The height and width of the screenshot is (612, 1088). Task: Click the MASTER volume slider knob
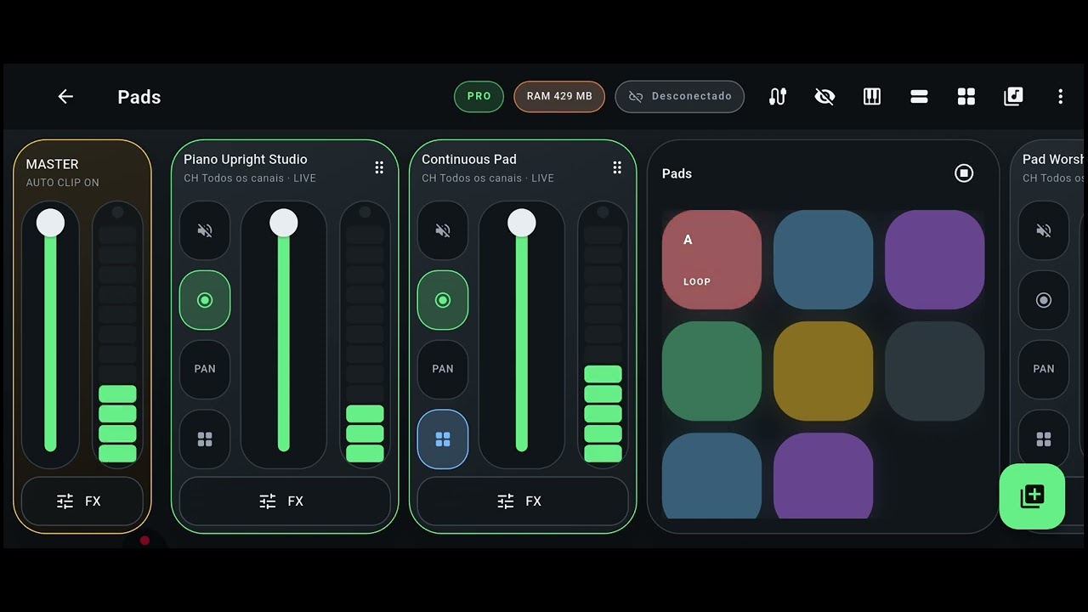tap(50, 223)
